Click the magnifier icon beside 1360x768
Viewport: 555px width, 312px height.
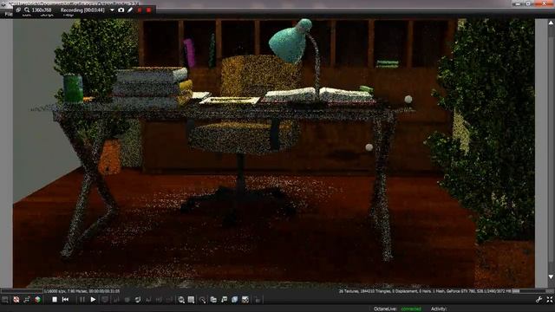coord(27,10)
